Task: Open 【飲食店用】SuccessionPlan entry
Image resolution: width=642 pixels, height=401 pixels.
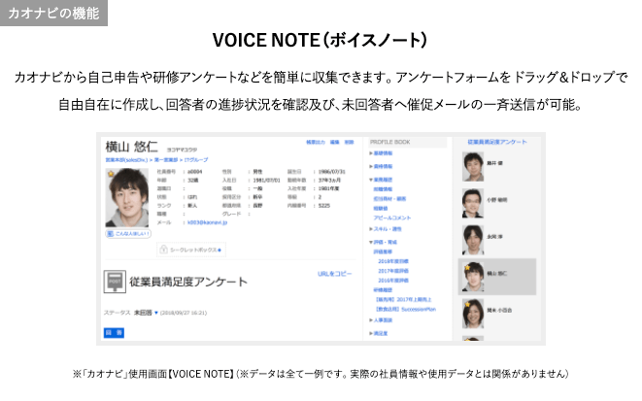Action: point(406,310)
